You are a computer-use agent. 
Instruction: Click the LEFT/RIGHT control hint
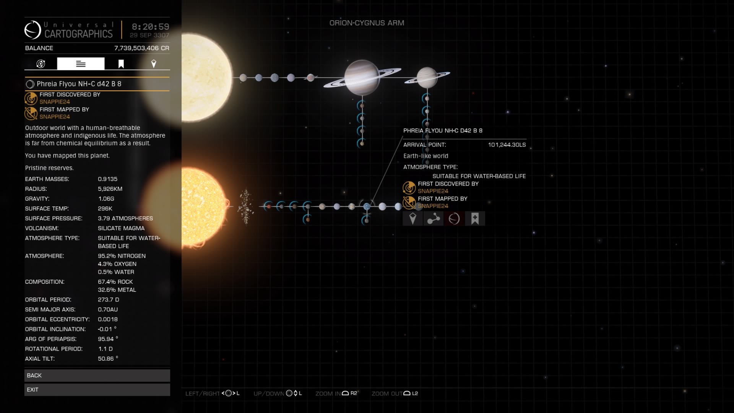coord(212,393)
